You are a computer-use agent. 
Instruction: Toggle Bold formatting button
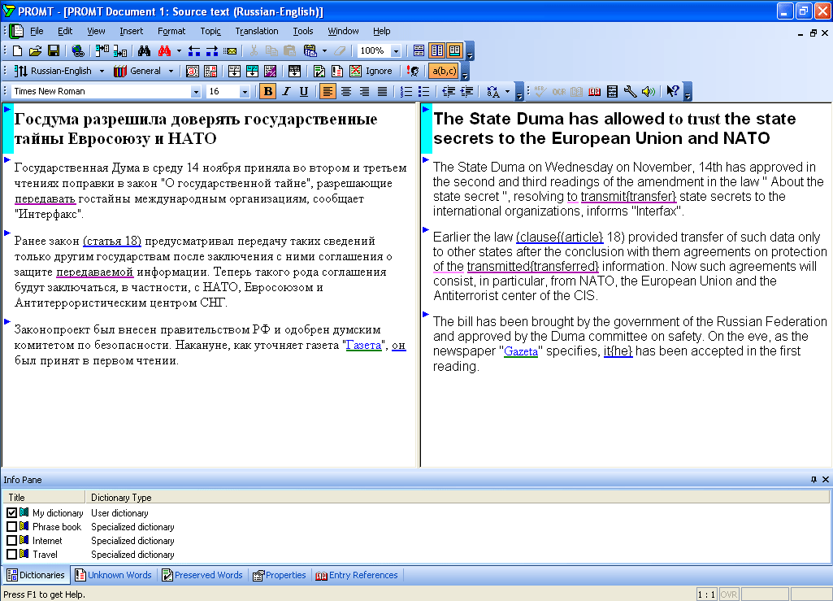click(x=267, y=91)
